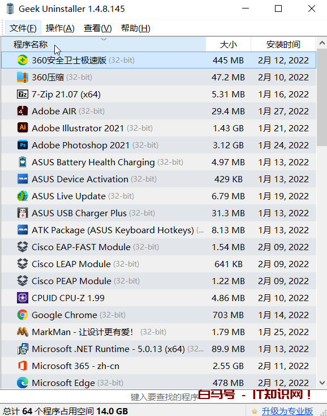Click the Cisco PEAP Module icon
Image resolution: width=327 pixels, height=416 pixels.
pyautogui.click(x=23, y=281)
